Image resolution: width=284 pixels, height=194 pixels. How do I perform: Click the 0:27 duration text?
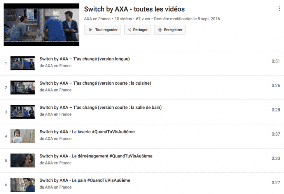point(276,183)
